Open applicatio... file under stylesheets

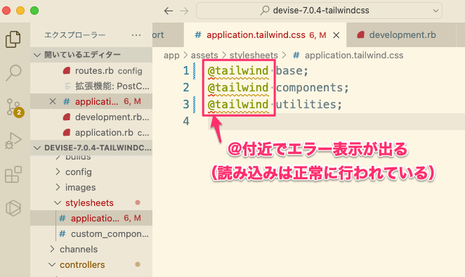pos(91,218)
